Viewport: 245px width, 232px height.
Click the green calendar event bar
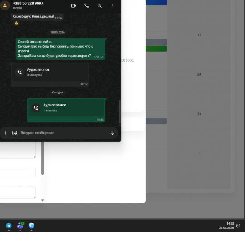156,48
